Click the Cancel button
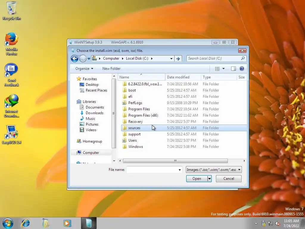This screenshot has height=229, width=305. (228, 179)
